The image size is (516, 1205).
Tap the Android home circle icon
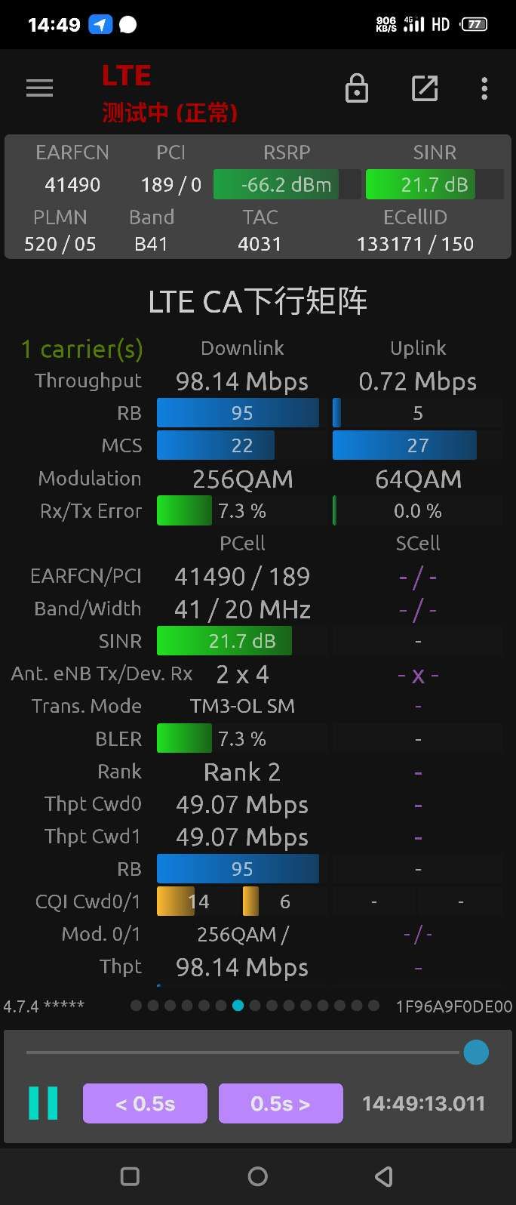258,1176
